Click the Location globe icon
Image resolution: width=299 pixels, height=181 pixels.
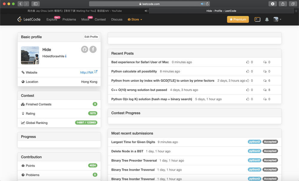[23, 82]
